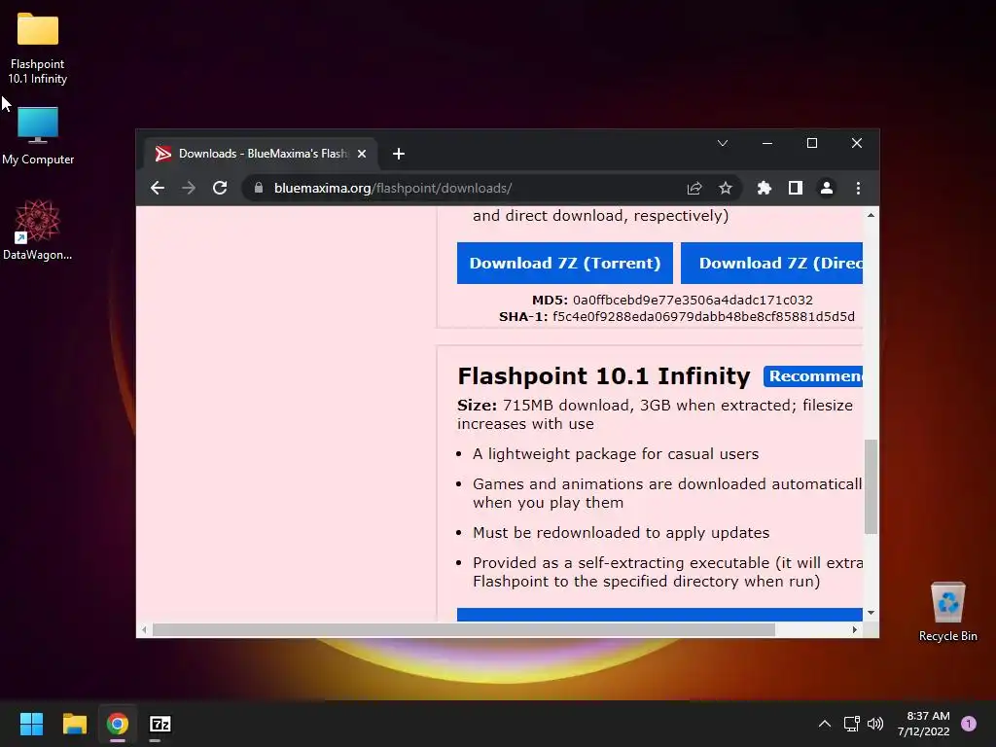Click "Must be redownloaded to apply updates"
Image resolution: width=996 pixels, height=747 pixels.
621,533
